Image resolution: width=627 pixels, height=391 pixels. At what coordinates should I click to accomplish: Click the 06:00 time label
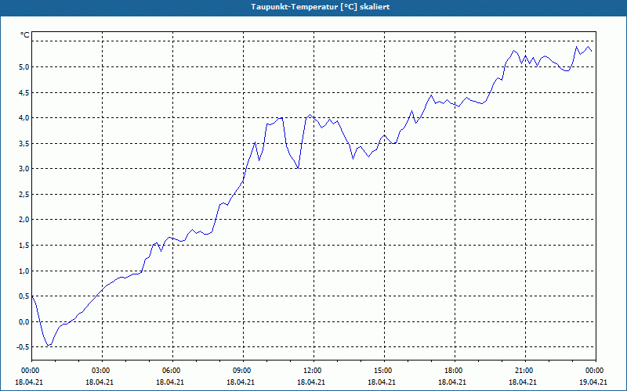pyautogui.click(x=172, y=370)
